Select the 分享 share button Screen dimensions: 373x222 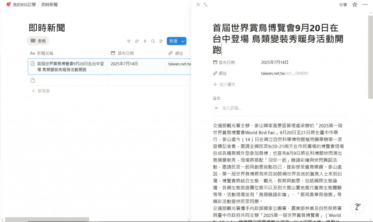click(343, 4)
